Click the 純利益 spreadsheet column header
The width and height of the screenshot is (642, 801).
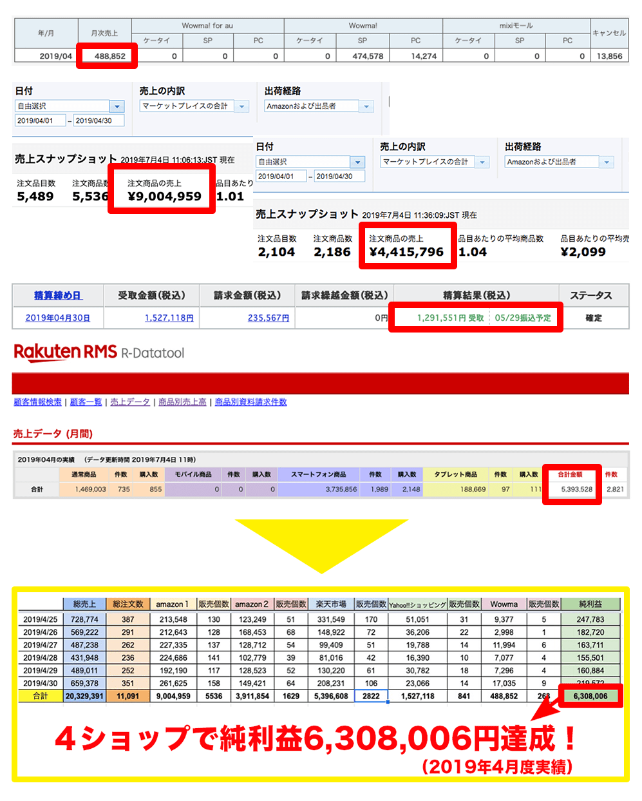[590, 604]
